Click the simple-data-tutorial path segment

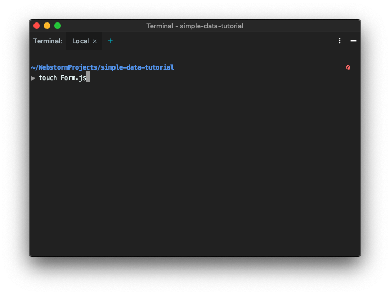pyautogui.click(x=137, y=67)
